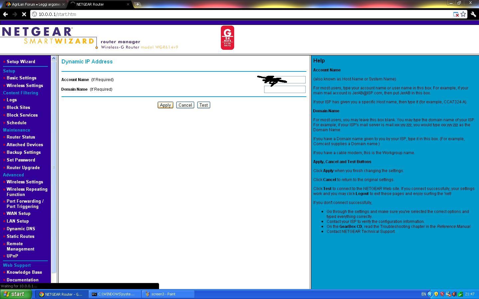Close the AgriLan Forum tab
Viewport: 479px width, 299px height.
(64, 4)
